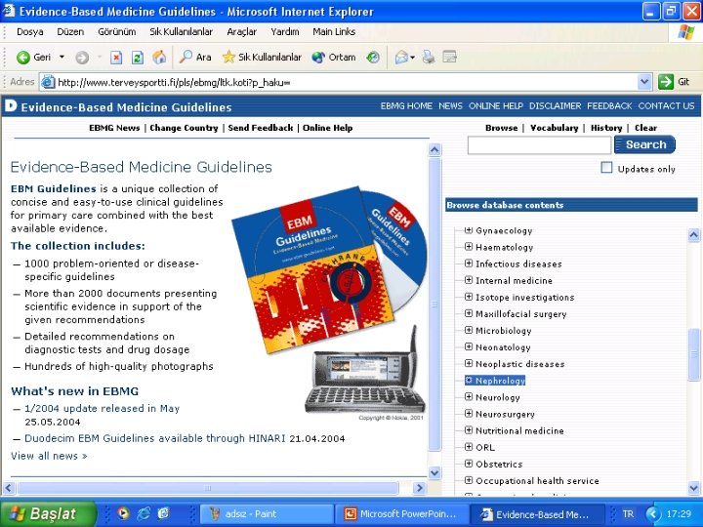The height and width of the screenshot is (527, 703).
Task: Open the Düzen menu
Action: coord(70,32)
